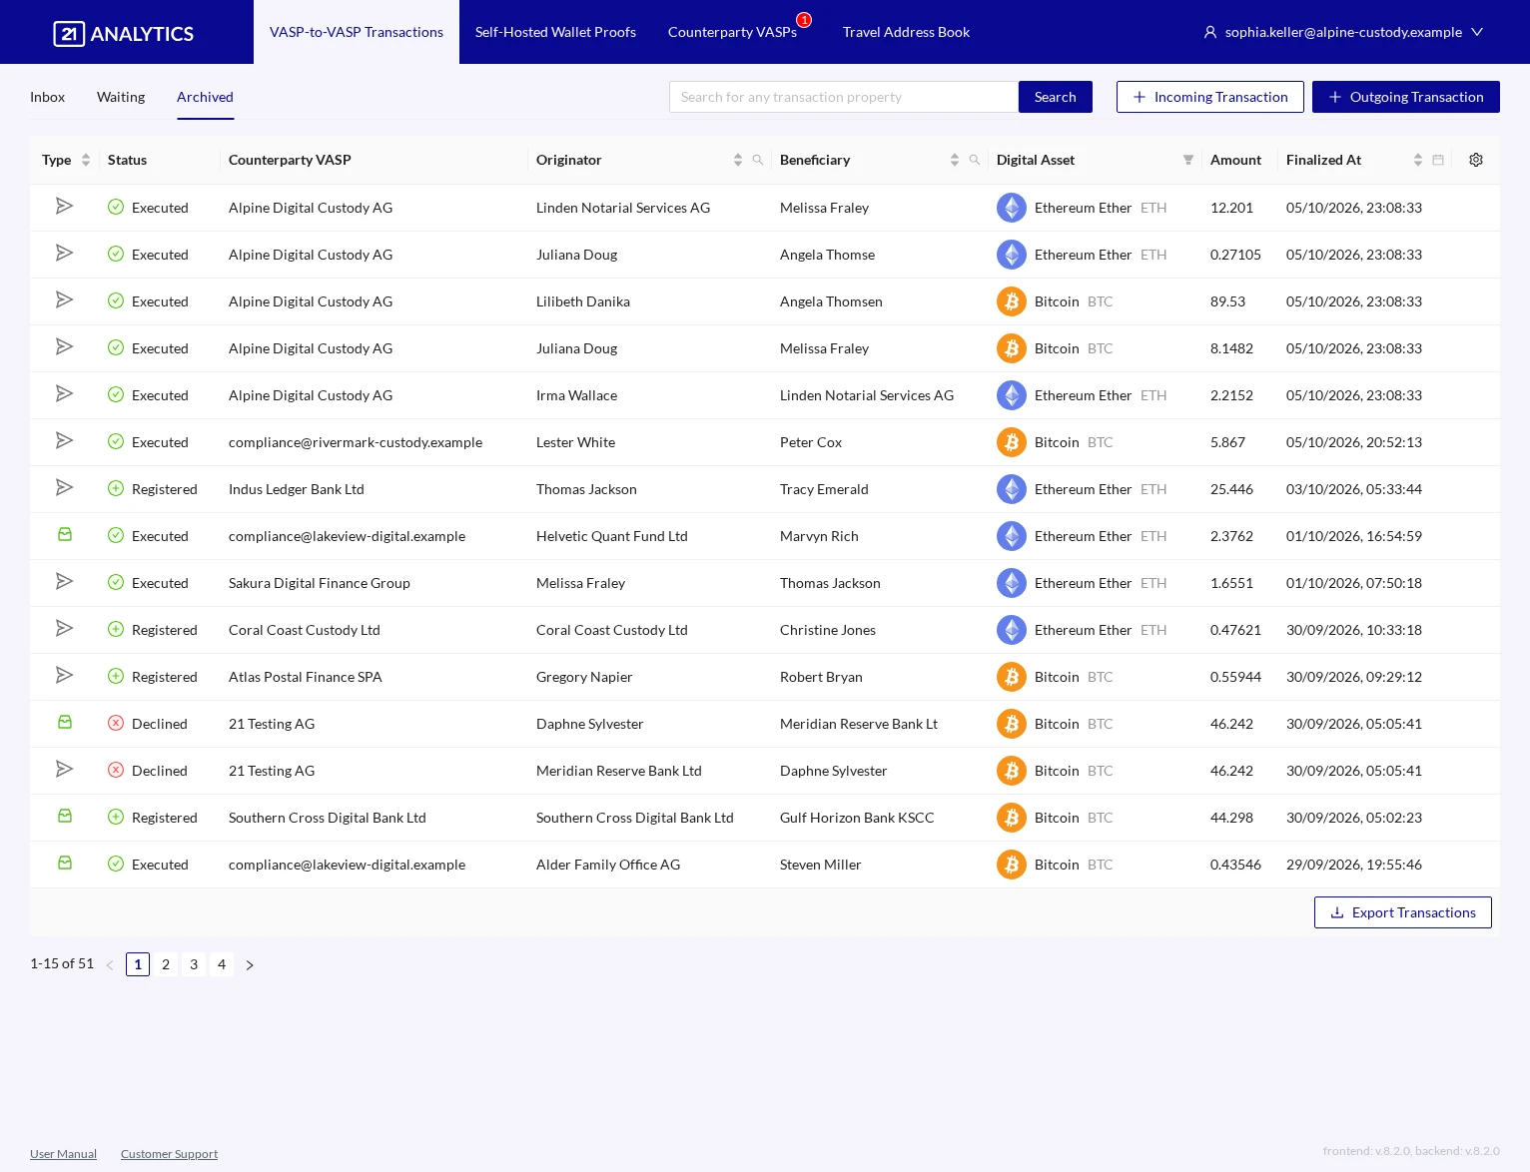The width and height of the screenshot is (1530, 1172).
Task: Open the table column settings gear
Action: [1476, 160]
